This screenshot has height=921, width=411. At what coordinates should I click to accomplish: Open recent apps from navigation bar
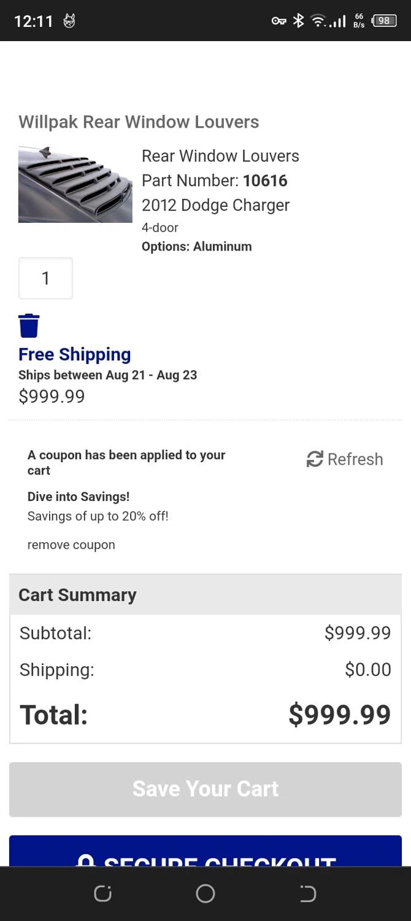(102, 893)
